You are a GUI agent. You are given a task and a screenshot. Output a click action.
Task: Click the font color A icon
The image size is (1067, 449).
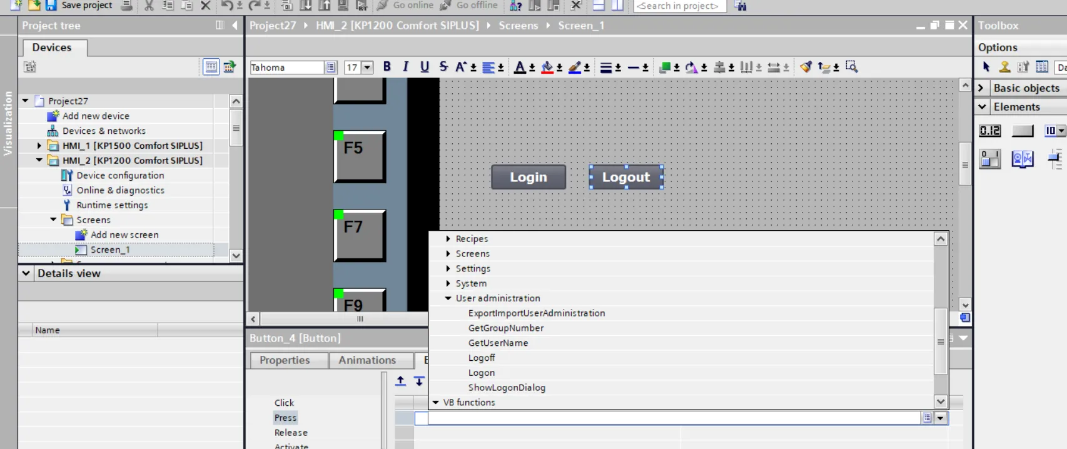[x=520, y=67]
